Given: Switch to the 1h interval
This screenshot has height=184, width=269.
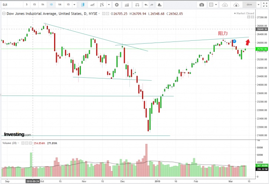Looking at the screenshot, I should click(x=43, y=5).
